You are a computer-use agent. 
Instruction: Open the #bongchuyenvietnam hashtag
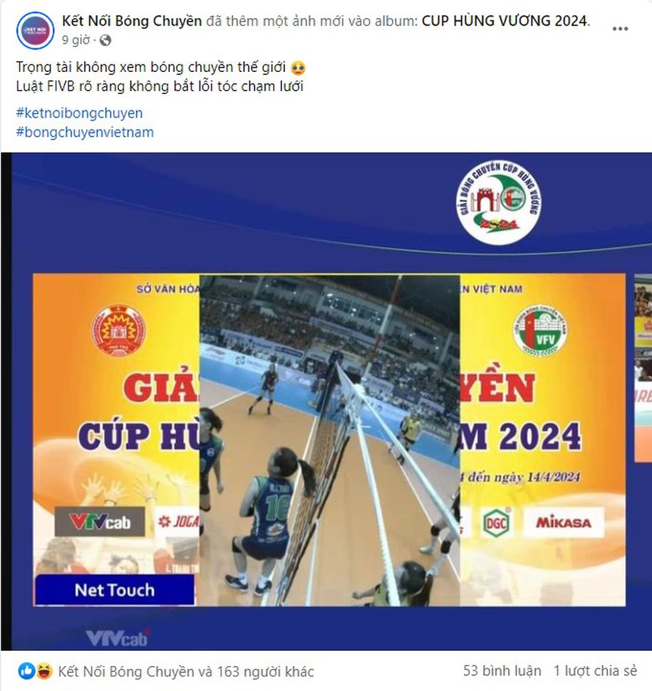(85, 132)
